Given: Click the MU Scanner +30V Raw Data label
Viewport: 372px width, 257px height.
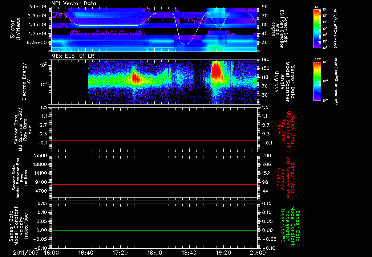Looking at the screenshot, I should [x=23, y=130].
